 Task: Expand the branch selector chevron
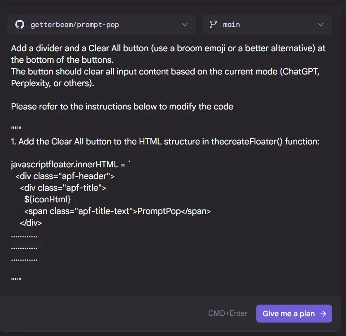(320, 25)
